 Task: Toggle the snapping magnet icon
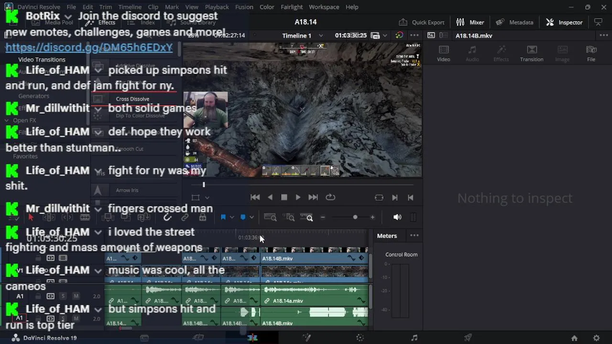tap(167, 217)
